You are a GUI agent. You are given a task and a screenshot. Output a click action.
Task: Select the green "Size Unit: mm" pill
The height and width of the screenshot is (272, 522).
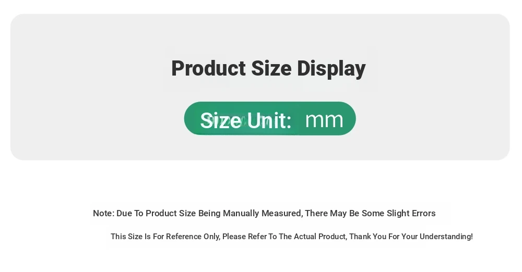tap(270, 118)
